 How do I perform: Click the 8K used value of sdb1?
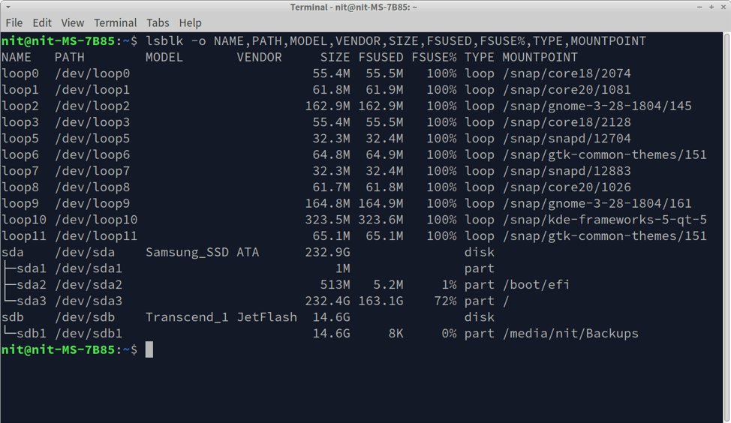point(396,334)
